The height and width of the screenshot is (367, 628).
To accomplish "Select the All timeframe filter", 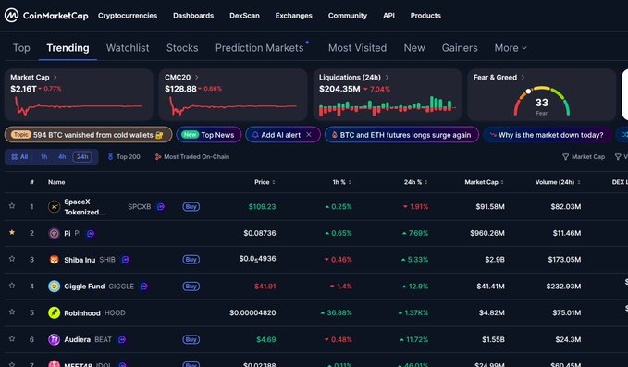I will [19, 157].
